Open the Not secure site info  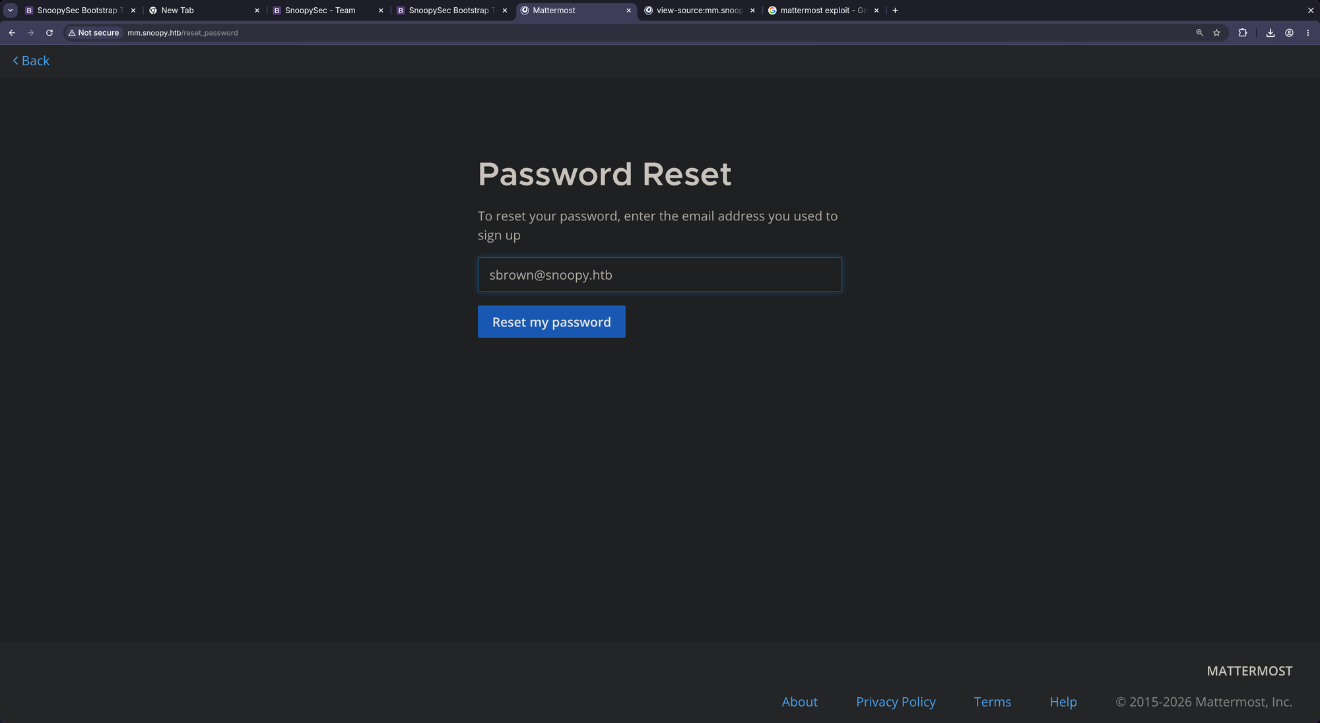click(94, 32)
